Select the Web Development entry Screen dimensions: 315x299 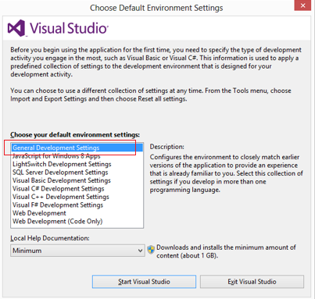click(x=77, y=213)
